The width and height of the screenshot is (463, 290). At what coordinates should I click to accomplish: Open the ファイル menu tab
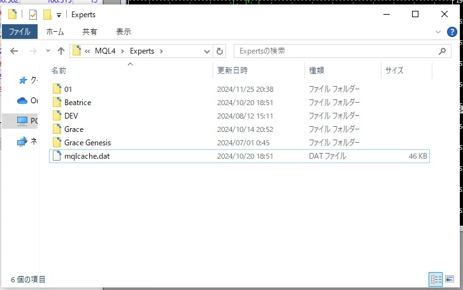19,31
